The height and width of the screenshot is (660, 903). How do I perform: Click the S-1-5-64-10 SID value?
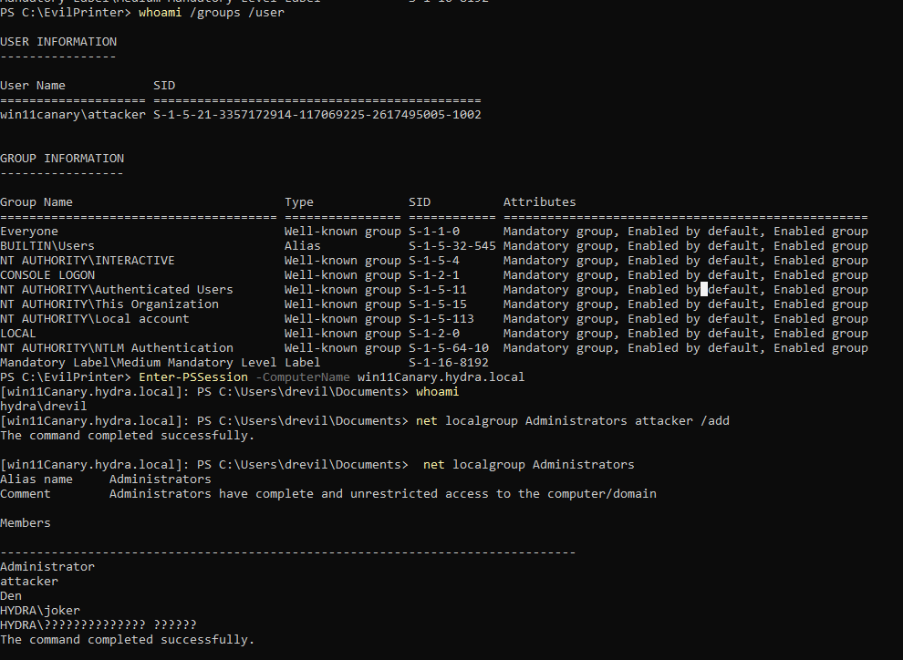[448, 348]
